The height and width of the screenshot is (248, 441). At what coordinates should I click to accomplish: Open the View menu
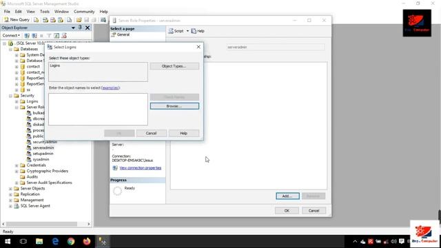tap(30, 12)
